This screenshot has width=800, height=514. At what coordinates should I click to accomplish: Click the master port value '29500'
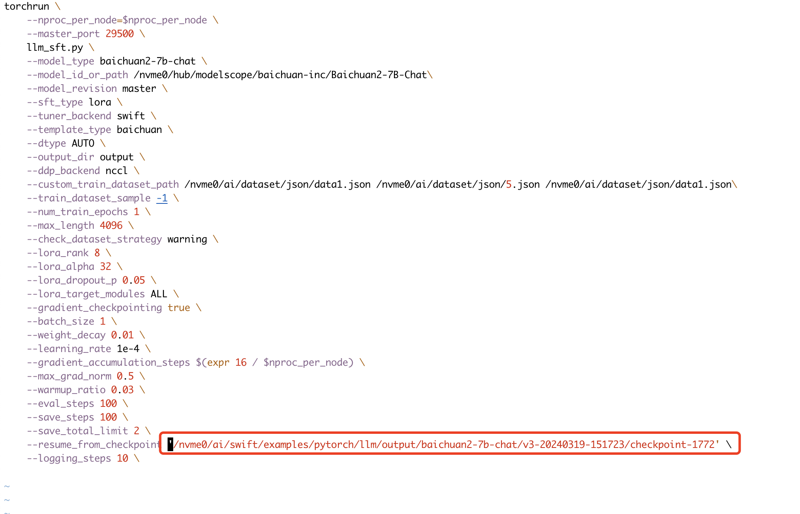tap(120, 34)
